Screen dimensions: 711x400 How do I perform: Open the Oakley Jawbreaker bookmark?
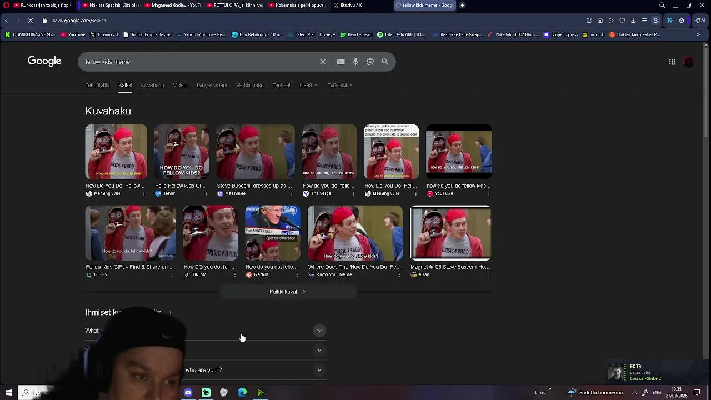point(635,34)
